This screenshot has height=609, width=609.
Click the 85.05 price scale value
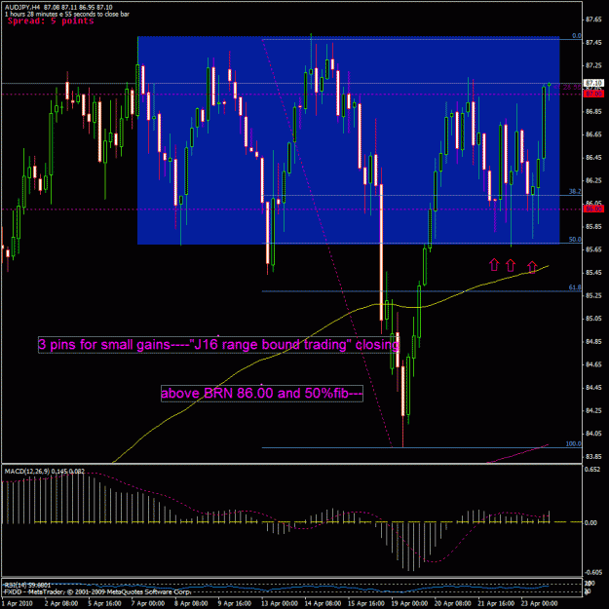click(x=593, y=319)
